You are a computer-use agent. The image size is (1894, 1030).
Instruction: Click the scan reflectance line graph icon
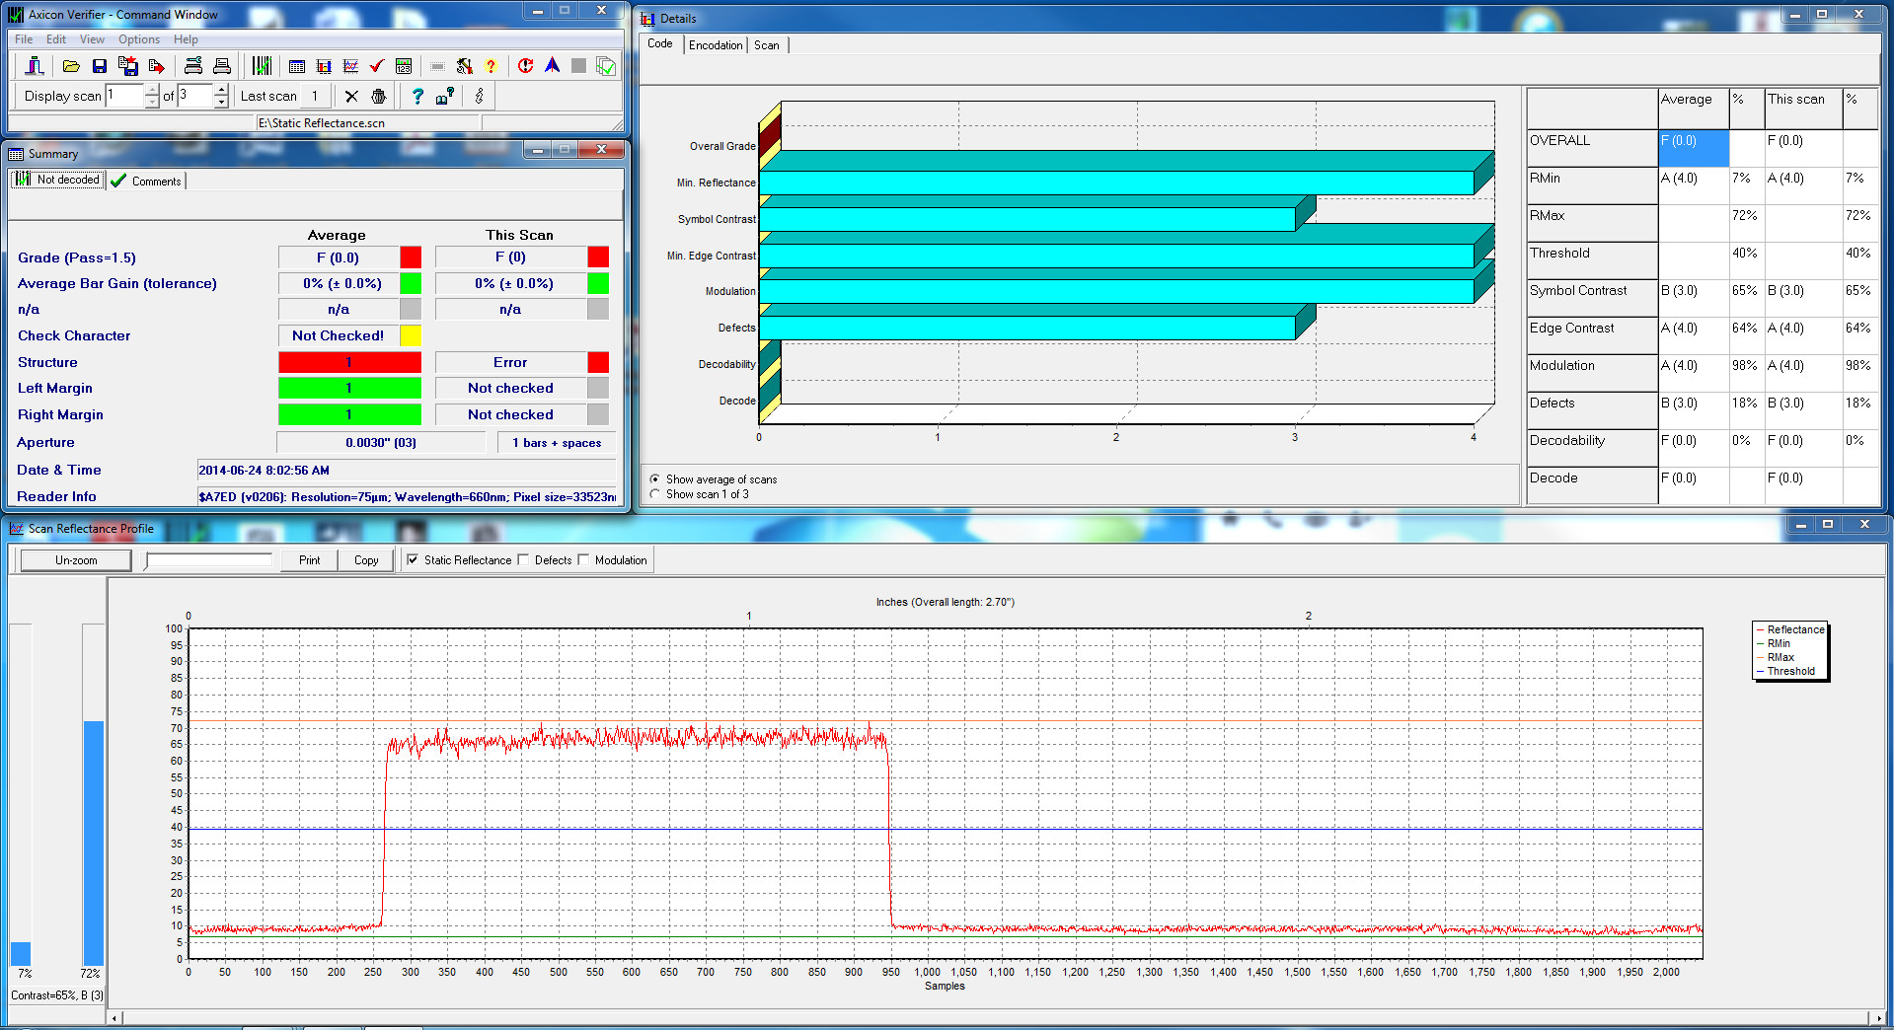click(350, 66)
